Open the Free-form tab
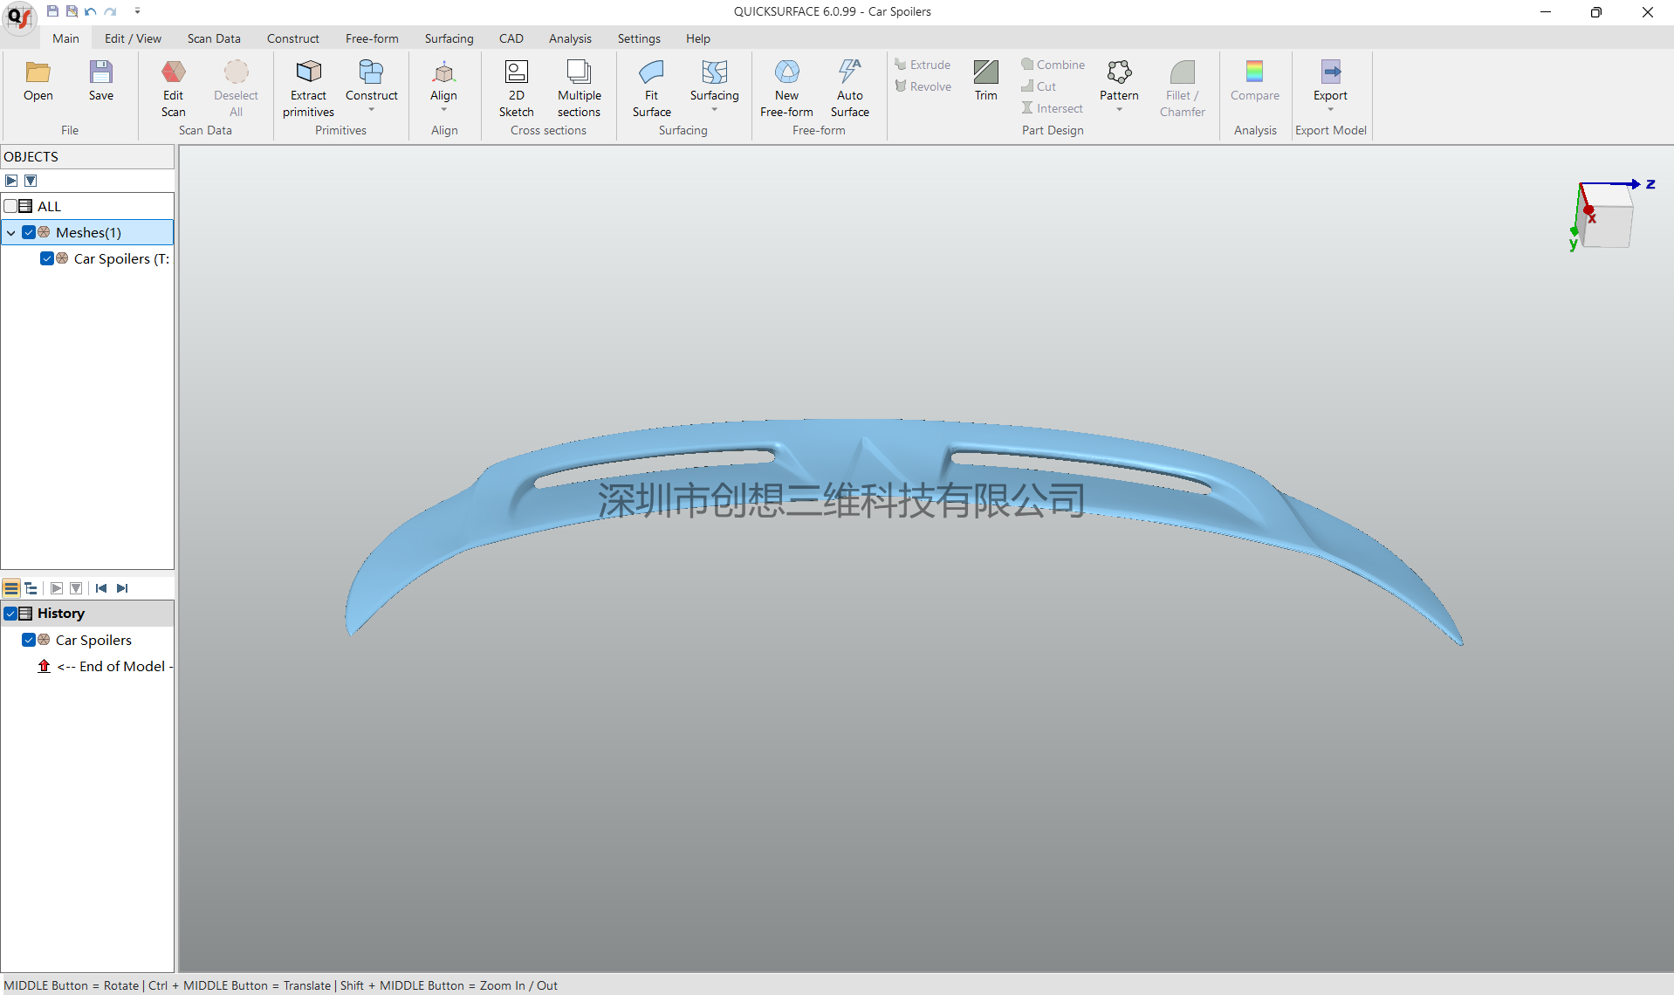Viewport: 1674px width, 995px height. (x=372, y=38)
